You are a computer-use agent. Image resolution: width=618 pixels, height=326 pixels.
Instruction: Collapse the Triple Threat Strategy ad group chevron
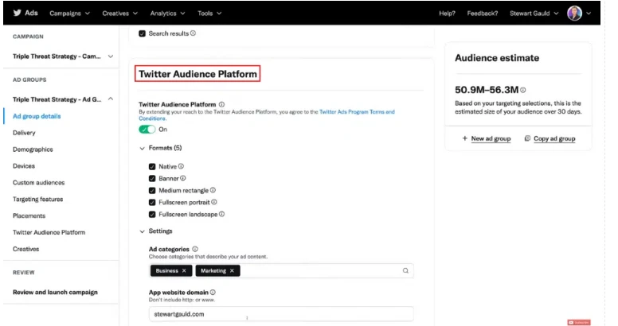(x=111, y=99)
